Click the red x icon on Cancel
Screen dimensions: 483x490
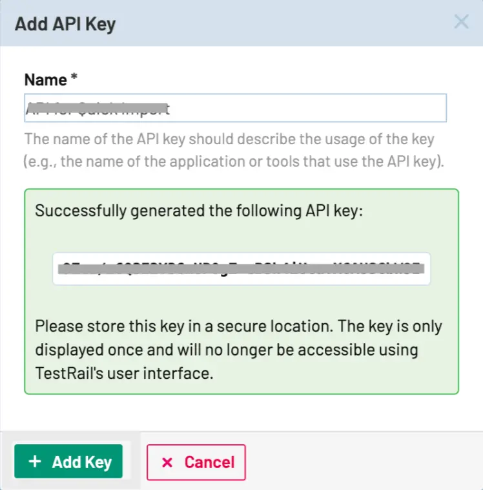click(x=167, y=462)
